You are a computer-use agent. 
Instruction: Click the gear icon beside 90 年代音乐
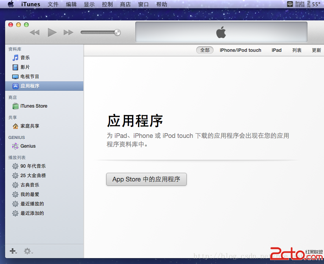tap(15, 166)
